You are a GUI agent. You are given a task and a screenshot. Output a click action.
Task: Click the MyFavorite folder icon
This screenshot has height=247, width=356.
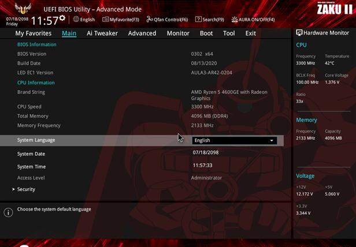click(x=105, y=20)
